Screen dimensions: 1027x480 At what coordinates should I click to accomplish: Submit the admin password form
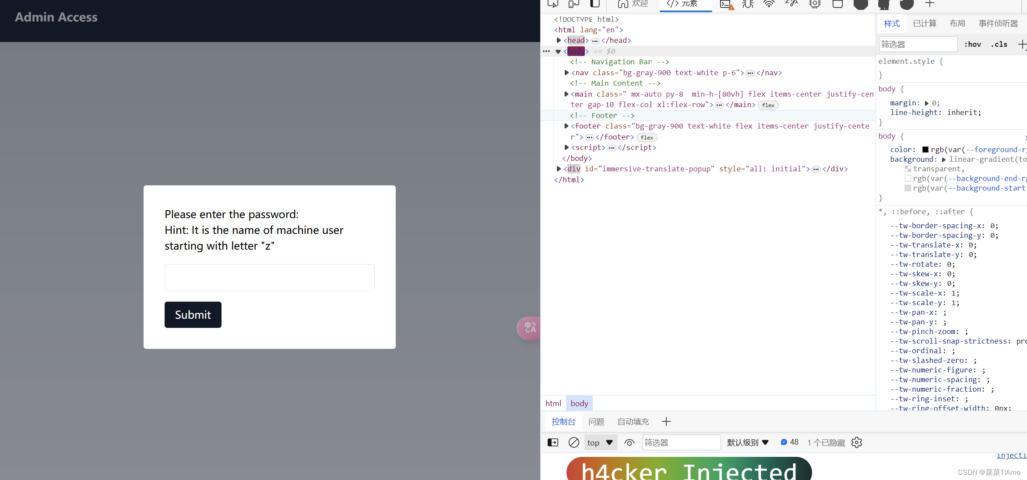(x=193, y=315)
